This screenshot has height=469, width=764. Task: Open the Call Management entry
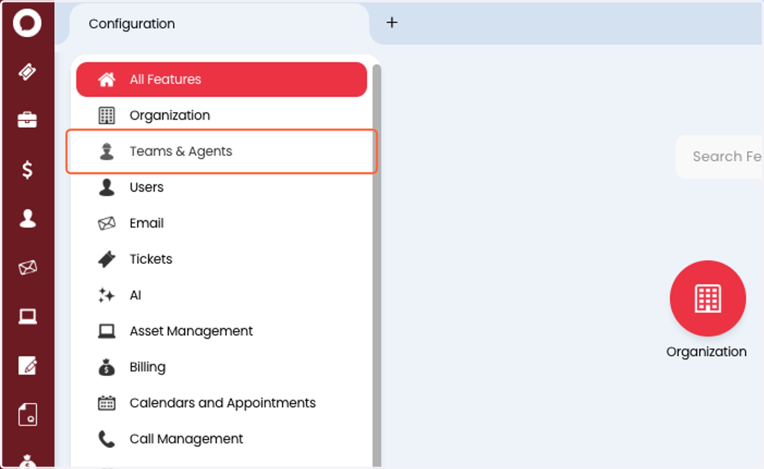coord(222,439)
